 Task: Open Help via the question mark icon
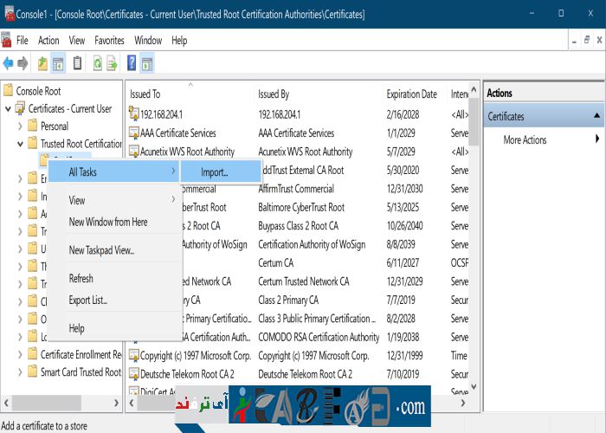coord(132,63)
